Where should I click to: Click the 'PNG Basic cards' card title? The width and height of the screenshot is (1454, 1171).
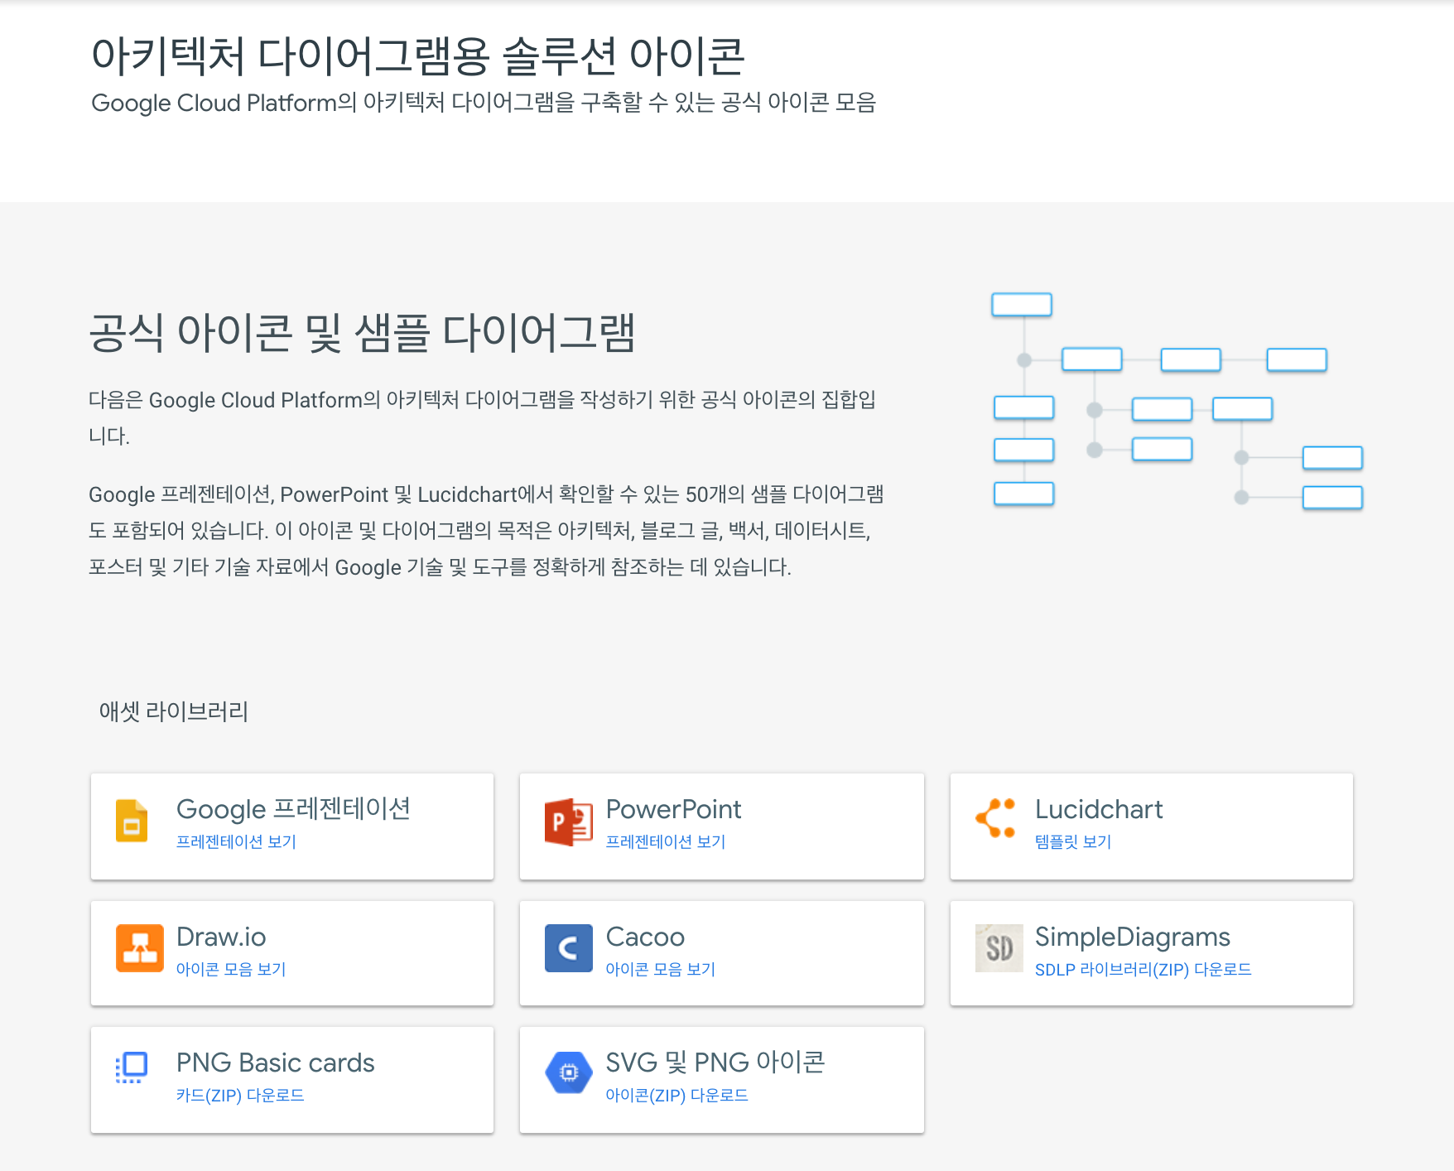tap(275, 1063)
